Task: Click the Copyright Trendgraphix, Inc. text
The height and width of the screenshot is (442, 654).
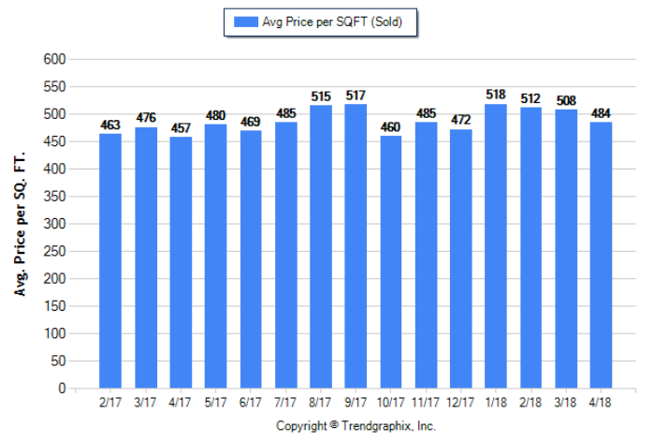Action: (x=356, y=426)
